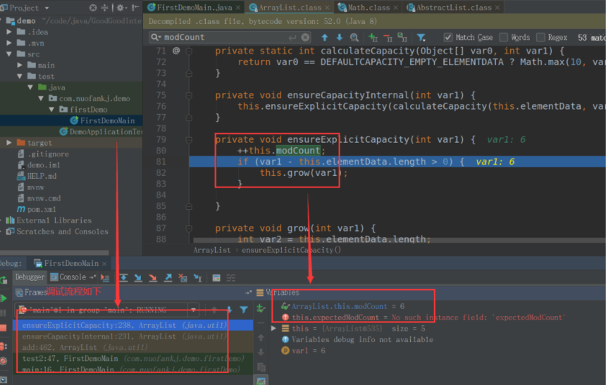Click red Stop debug button

(5, 327)
